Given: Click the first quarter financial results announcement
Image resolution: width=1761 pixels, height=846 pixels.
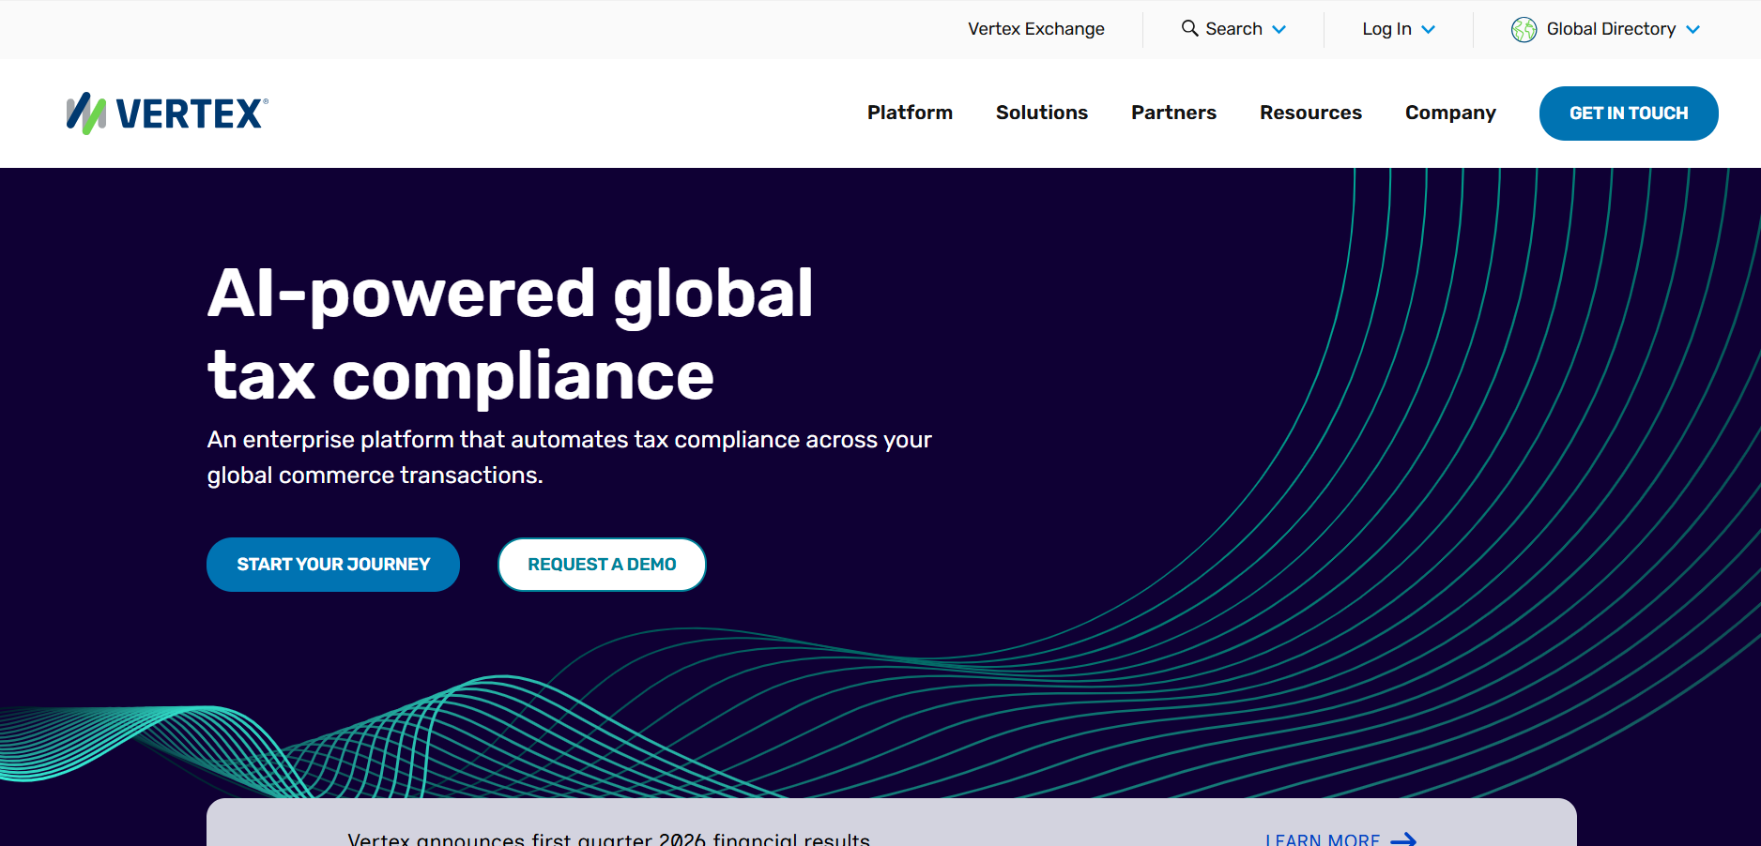Looking at the screenshot, I should coord(608,838).
